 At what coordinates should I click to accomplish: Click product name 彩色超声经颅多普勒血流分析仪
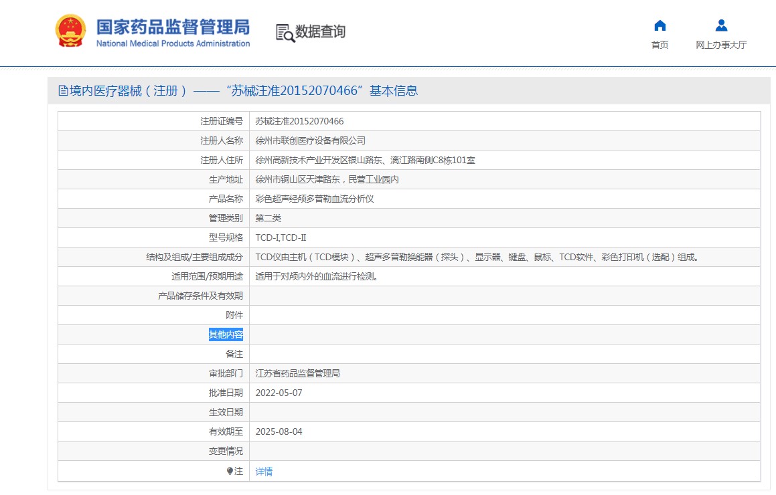pos(315,199)
